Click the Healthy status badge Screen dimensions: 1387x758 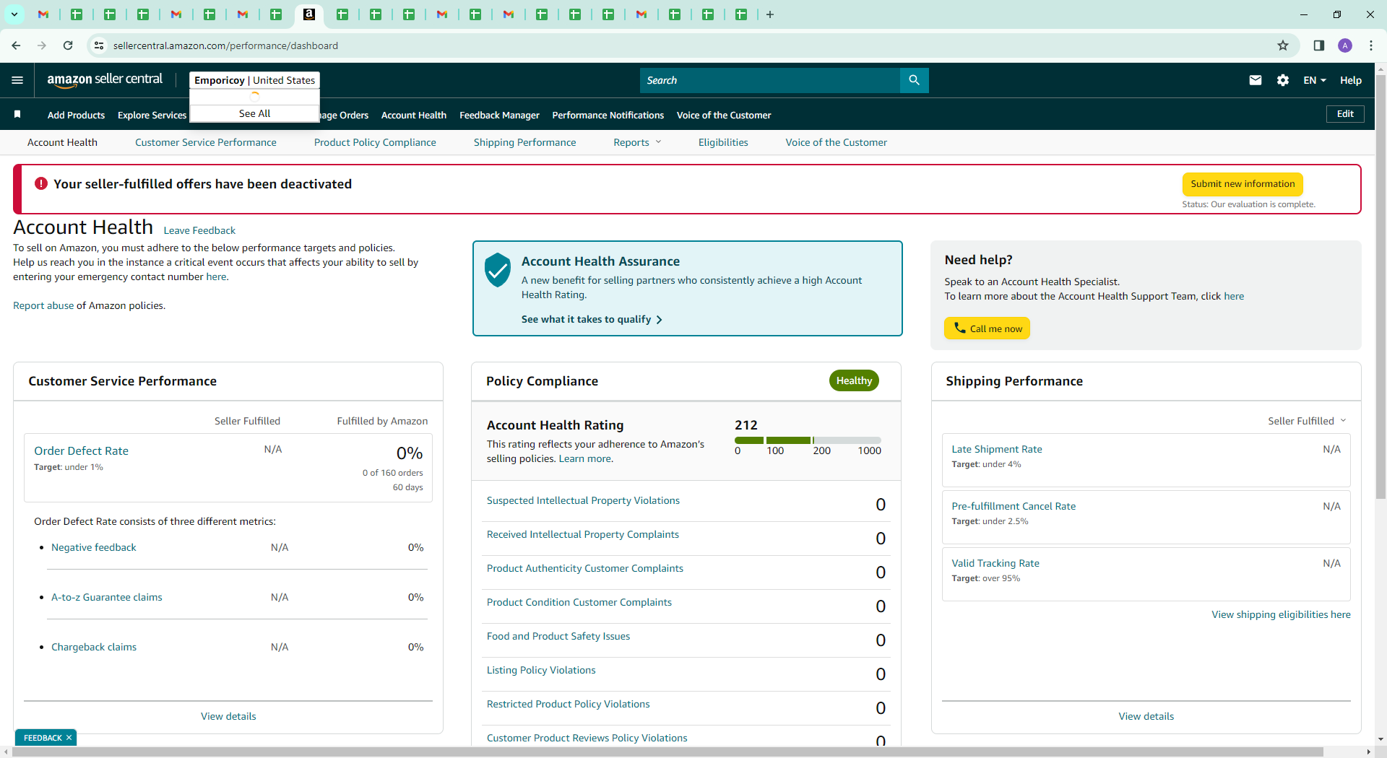854,380
